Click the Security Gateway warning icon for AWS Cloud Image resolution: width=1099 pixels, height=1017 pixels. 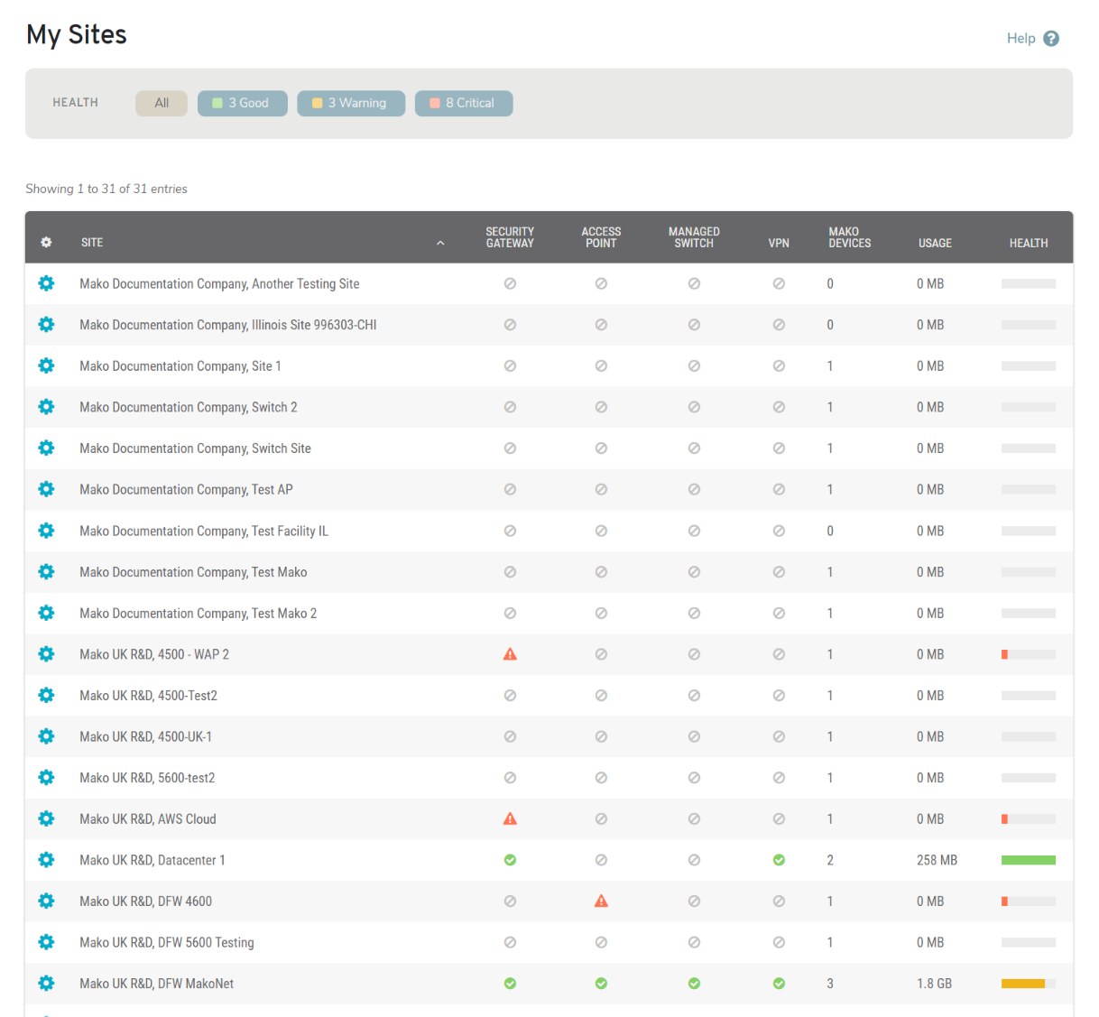pos(510,818)
